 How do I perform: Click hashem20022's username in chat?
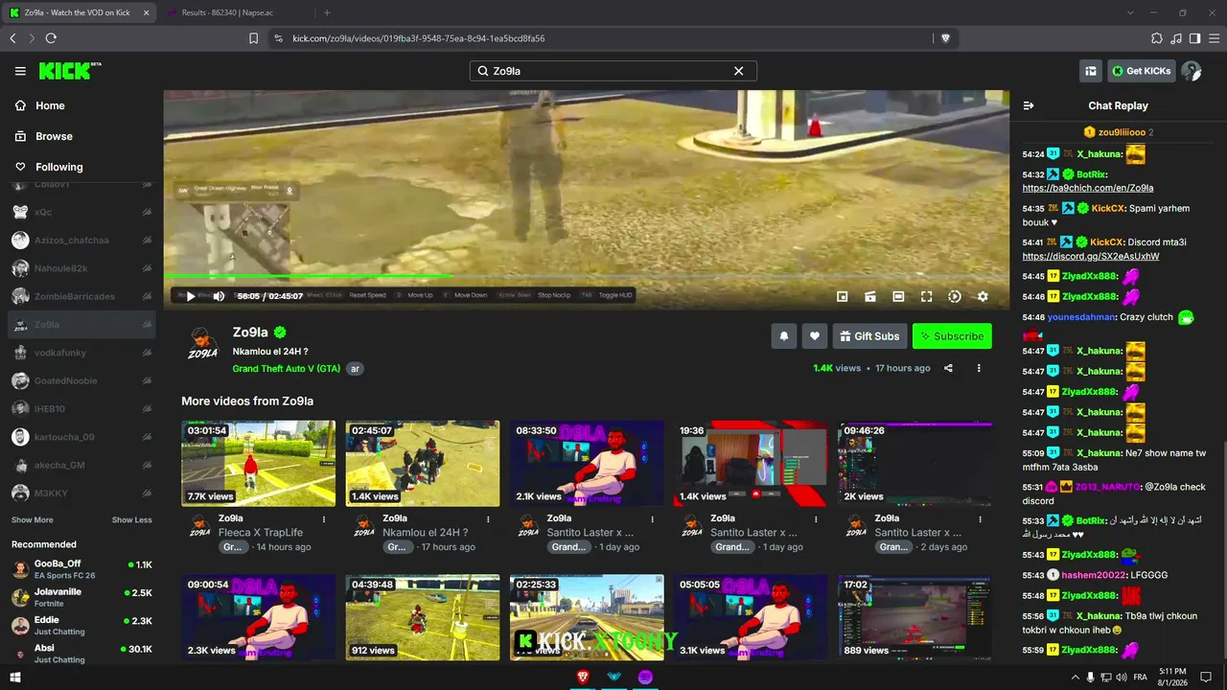click(1095, 575)
